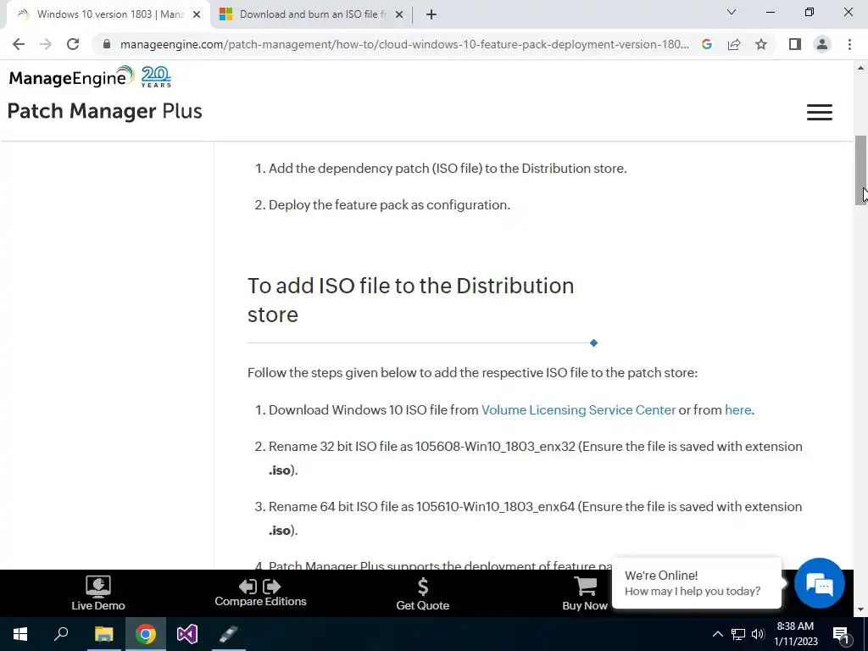Share this page using the share icon
The image size is (868, 651).
tap(734, 44)
